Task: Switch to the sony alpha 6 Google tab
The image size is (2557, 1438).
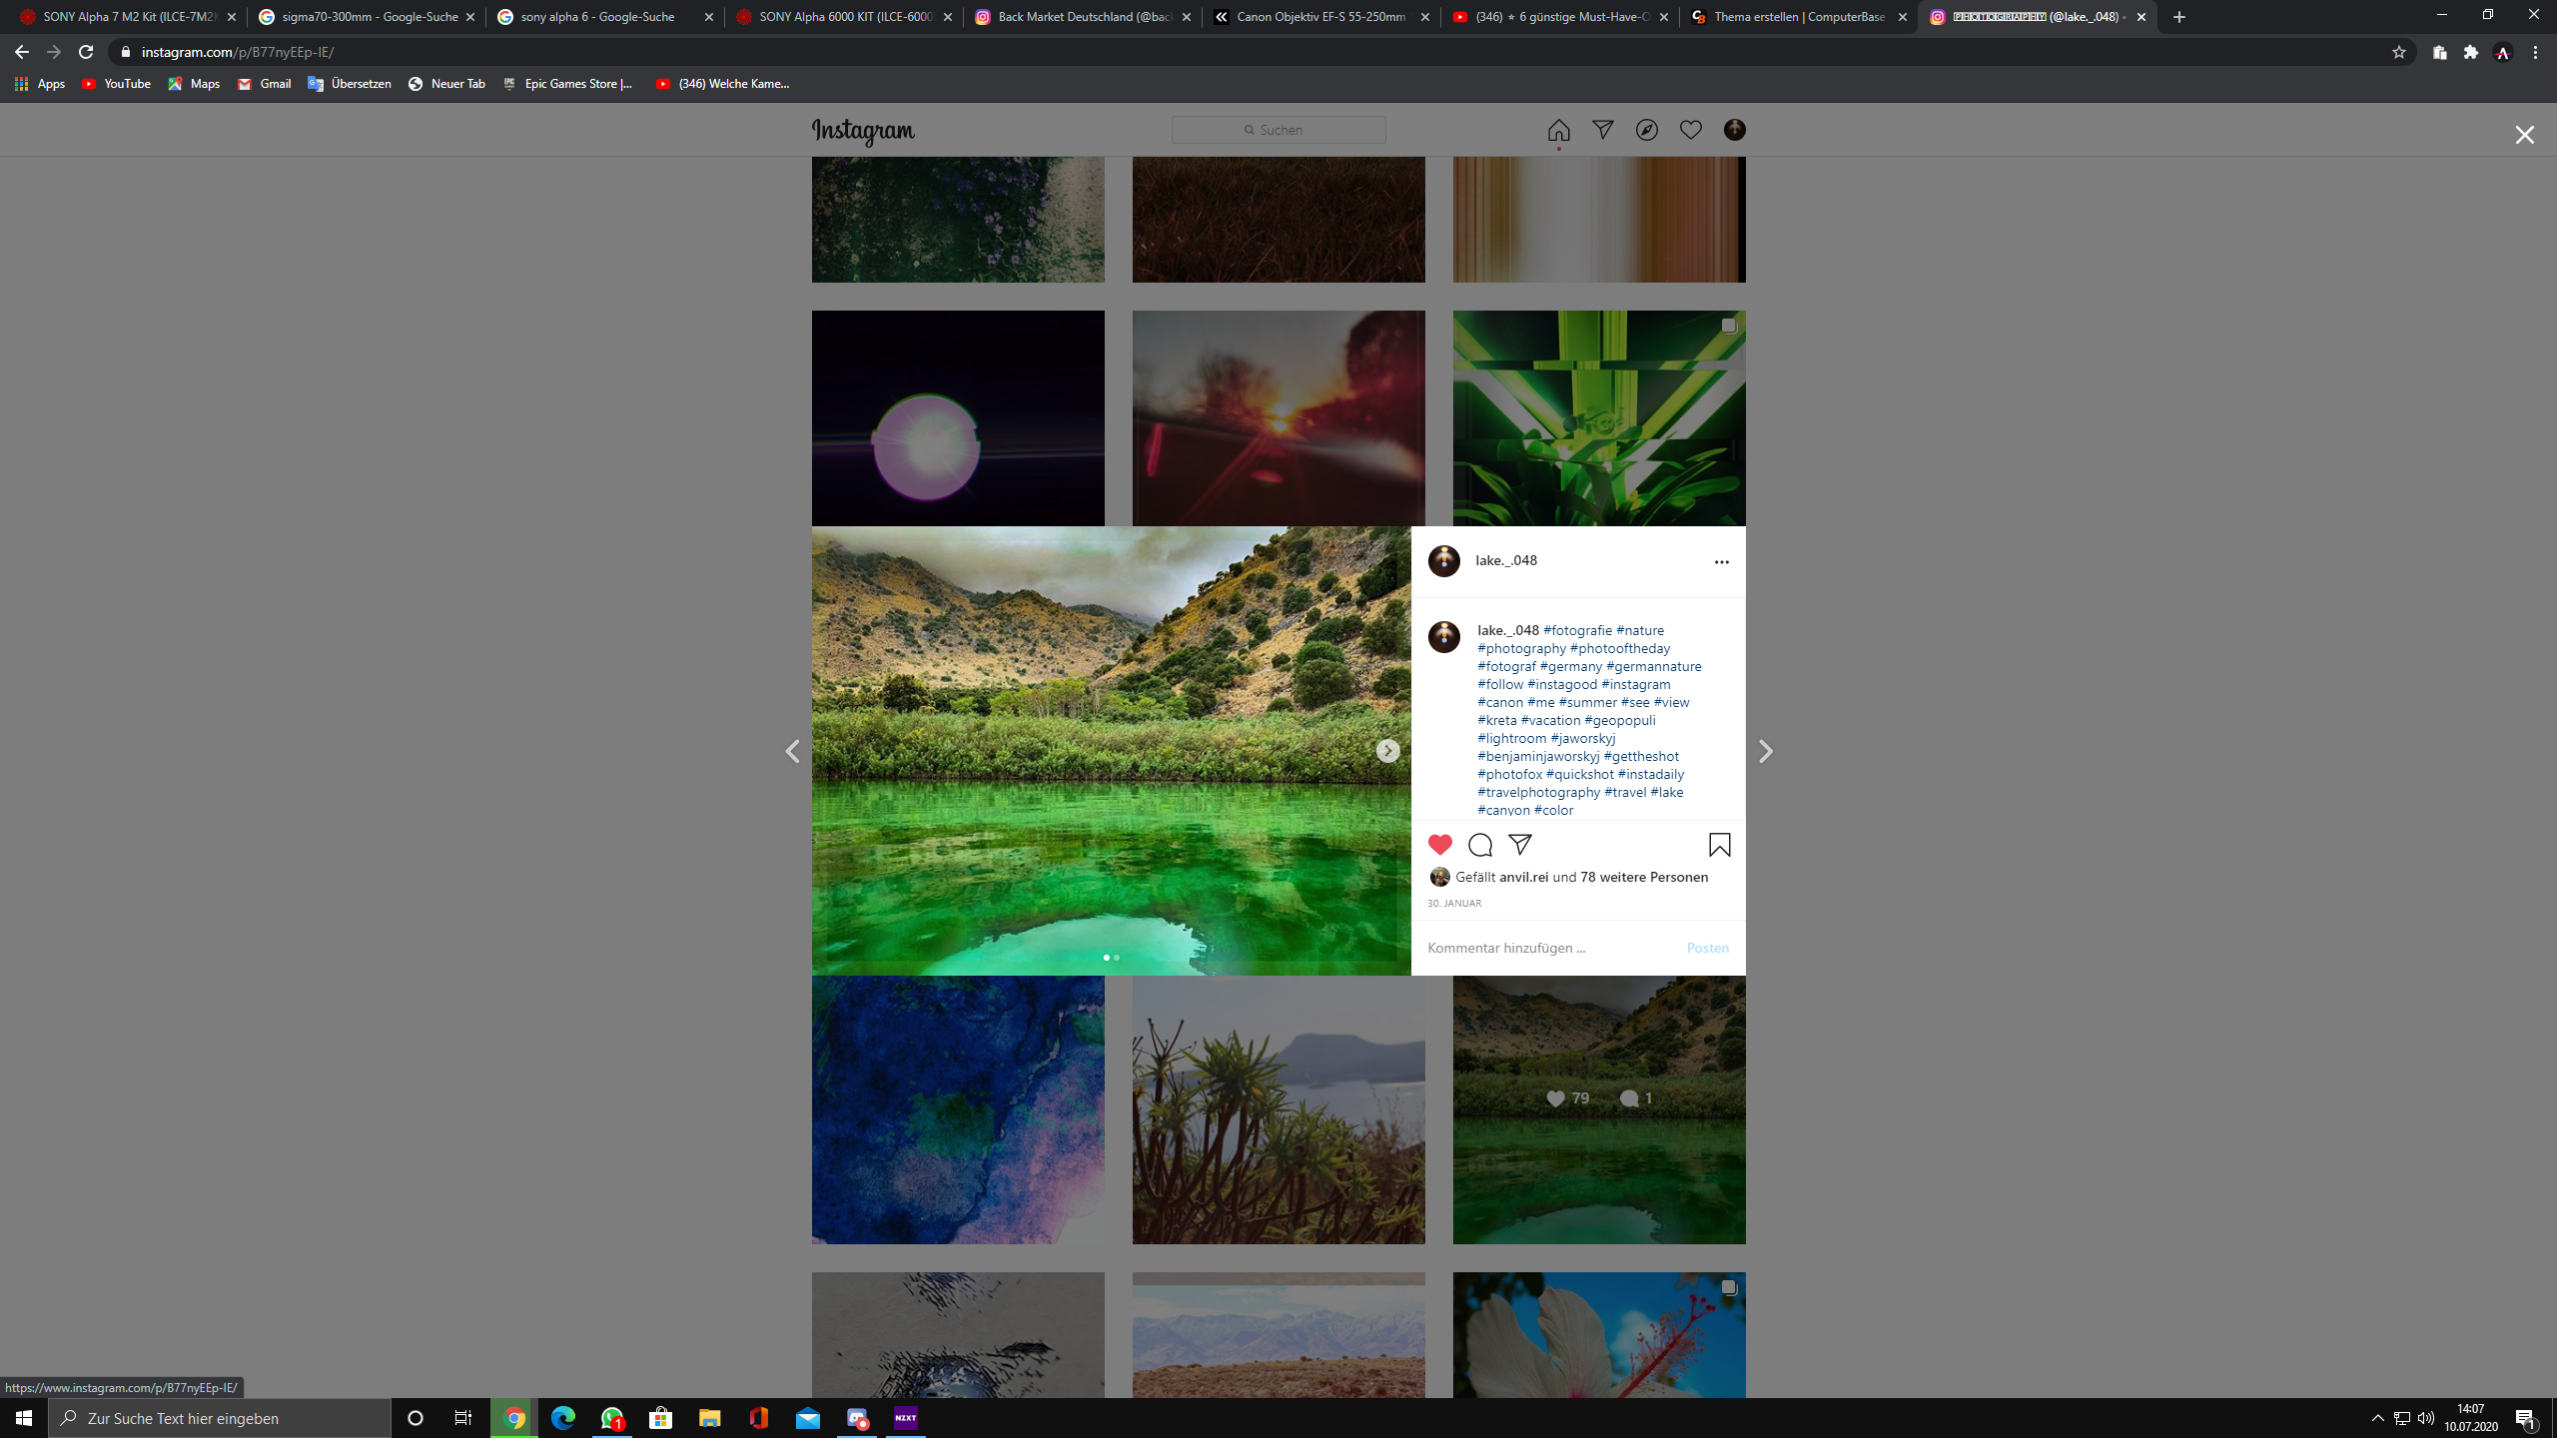Action: [597, 17]
